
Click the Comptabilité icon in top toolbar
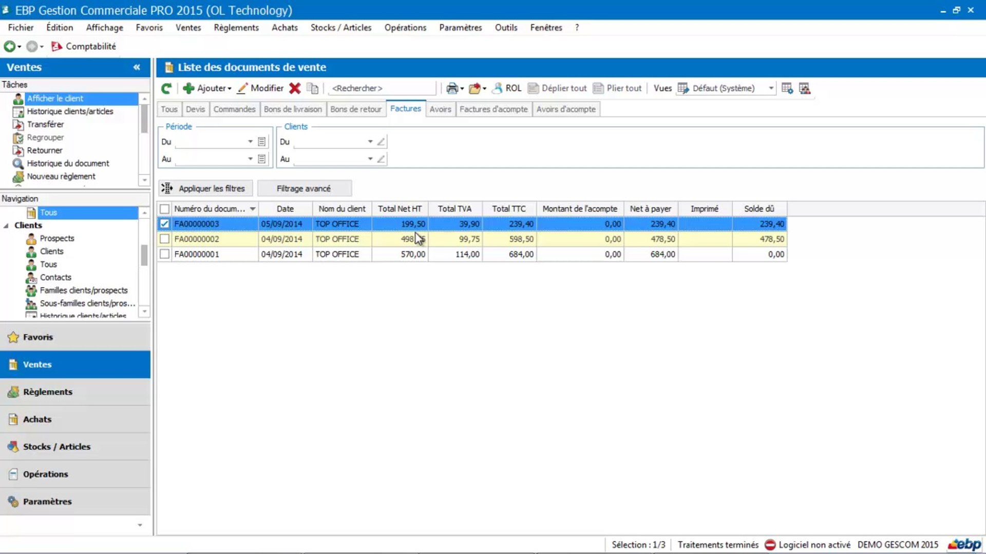(56, 46)
